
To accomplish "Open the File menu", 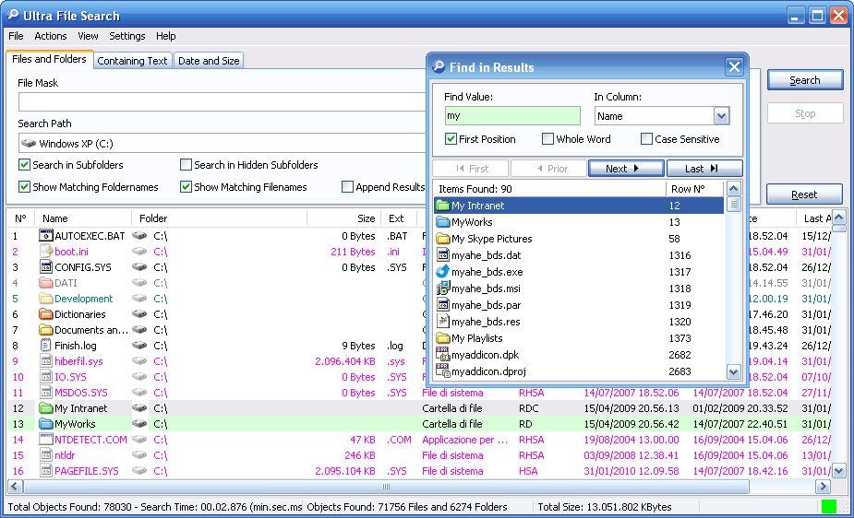I will coord(16,36).
